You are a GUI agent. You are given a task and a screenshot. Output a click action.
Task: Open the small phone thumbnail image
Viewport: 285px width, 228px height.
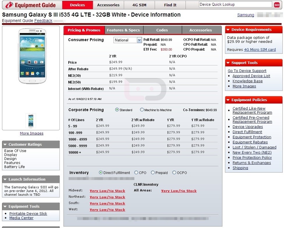click(31, 121)
